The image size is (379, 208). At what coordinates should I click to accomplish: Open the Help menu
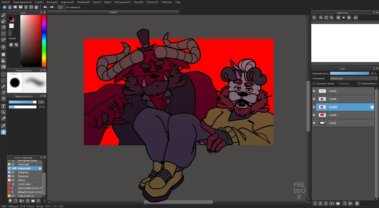178,2
